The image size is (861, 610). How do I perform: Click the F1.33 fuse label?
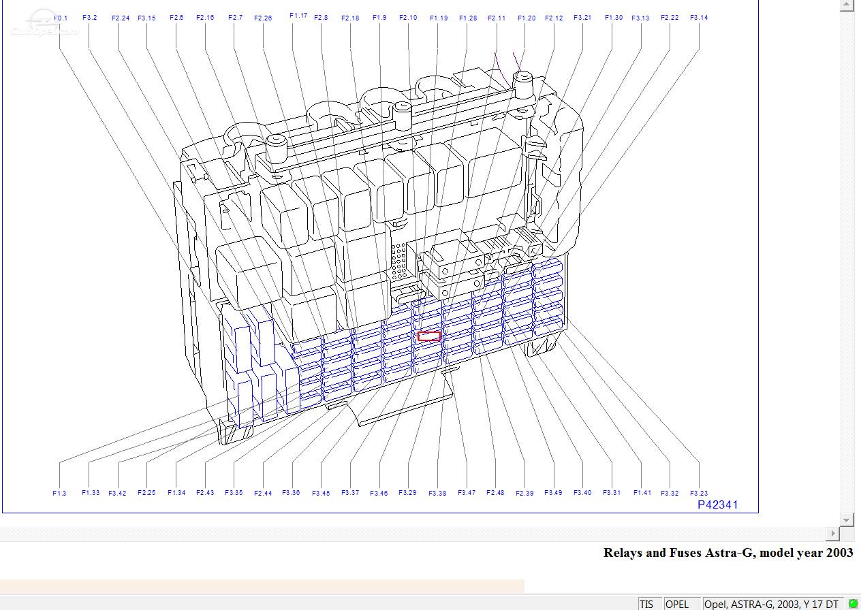pyautogui.click(x=91, y=493)
